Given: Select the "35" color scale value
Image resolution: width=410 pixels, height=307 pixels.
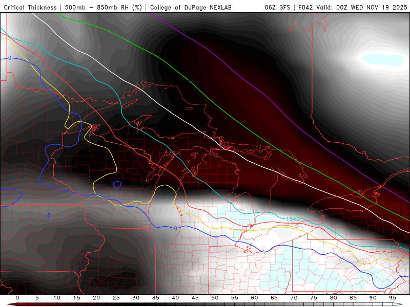Looking at the screenshot, I should (156, 298).
